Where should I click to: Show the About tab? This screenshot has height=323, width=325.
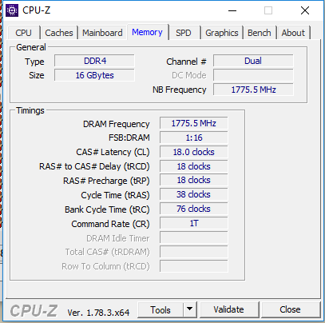tap(293, 33)
